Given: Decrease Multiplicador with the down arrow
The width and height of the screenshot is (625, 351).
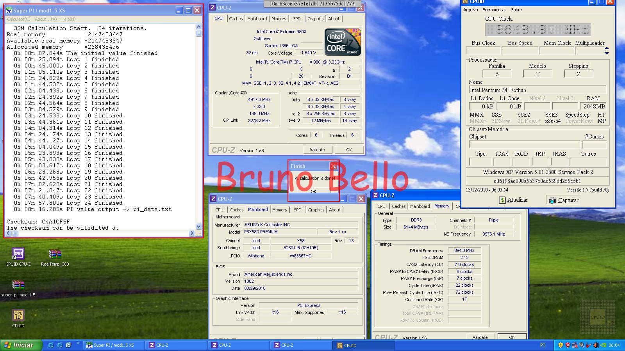Looking at the screenshot, I should coord(607,53).
